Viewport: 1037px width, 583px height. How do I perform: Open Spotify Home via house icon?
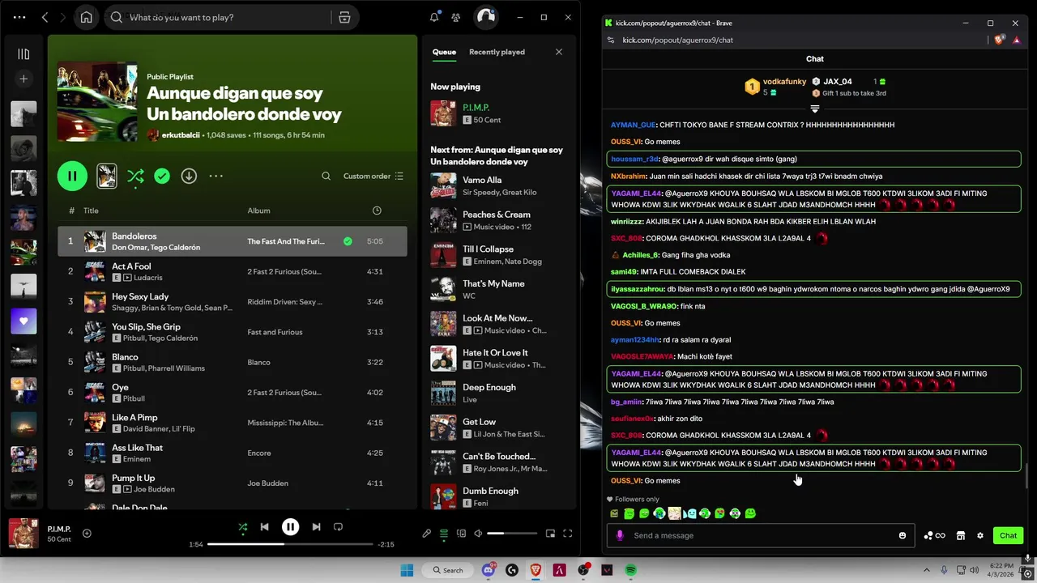point(87,17)
